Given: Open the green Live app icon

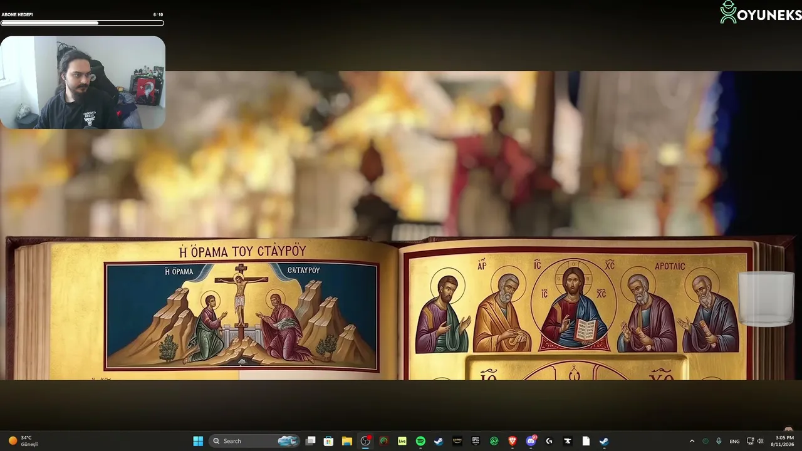Looking at the screenshot, I should tap(402, 441).
